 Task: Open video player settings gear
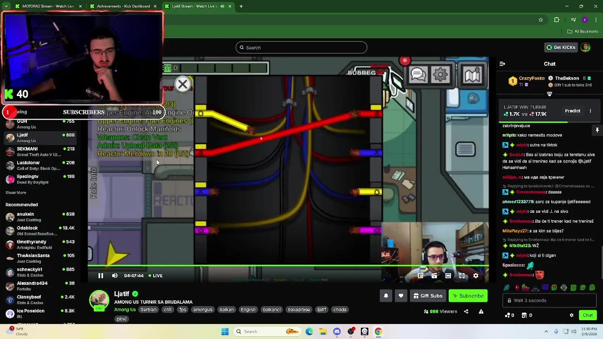476,276
